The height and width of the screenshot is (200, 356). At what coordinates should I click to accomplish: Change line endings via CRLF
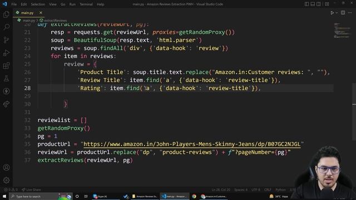(x=268, y=189)
